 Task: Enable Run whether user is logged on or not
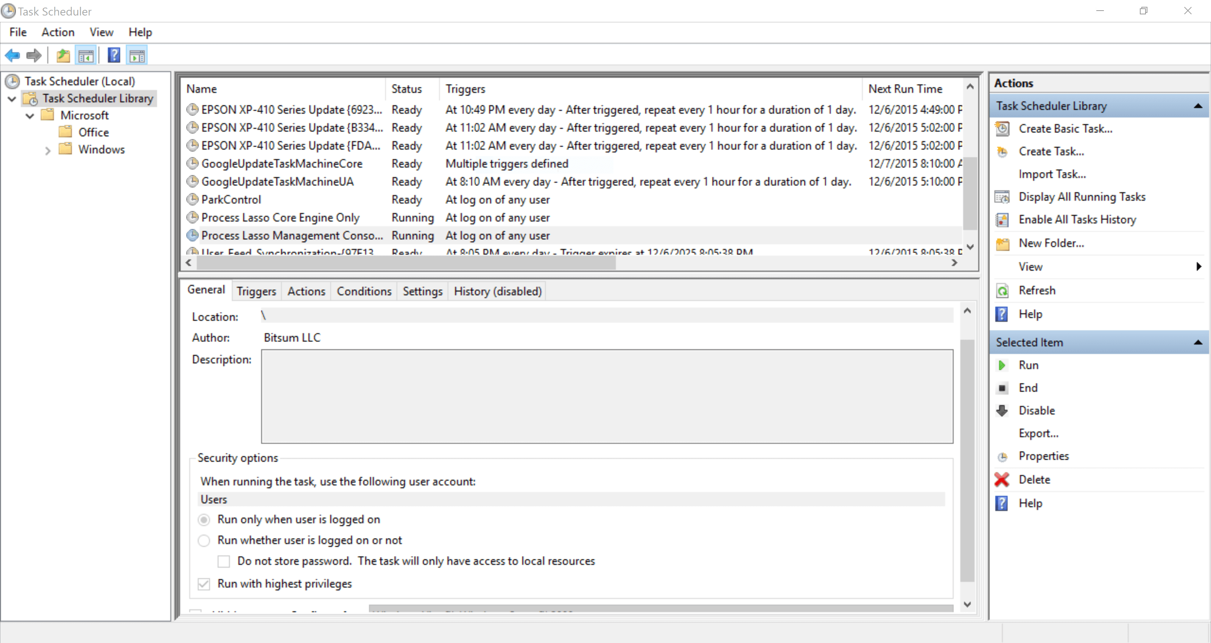[205, 540]
